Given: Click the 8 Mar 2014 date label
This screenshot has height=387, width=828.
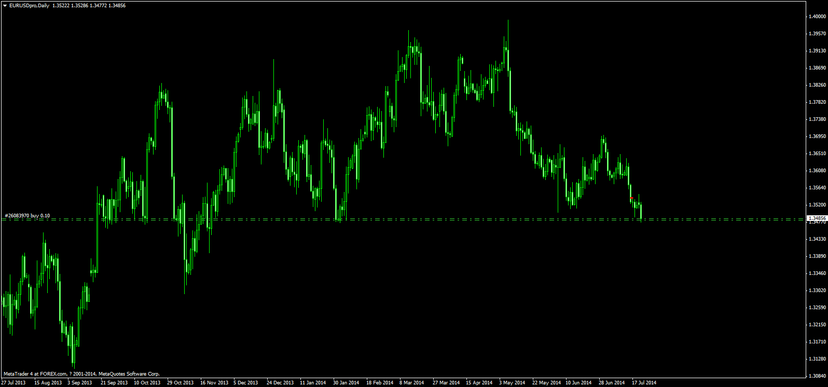Looking at the screenshot, I should pyautogui.click(x=412, y=383).
